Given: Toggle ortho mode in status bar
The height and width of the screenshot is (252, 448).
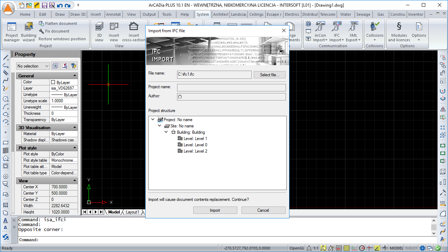Looking at the screenshot, I should click(x=354, y=248).
